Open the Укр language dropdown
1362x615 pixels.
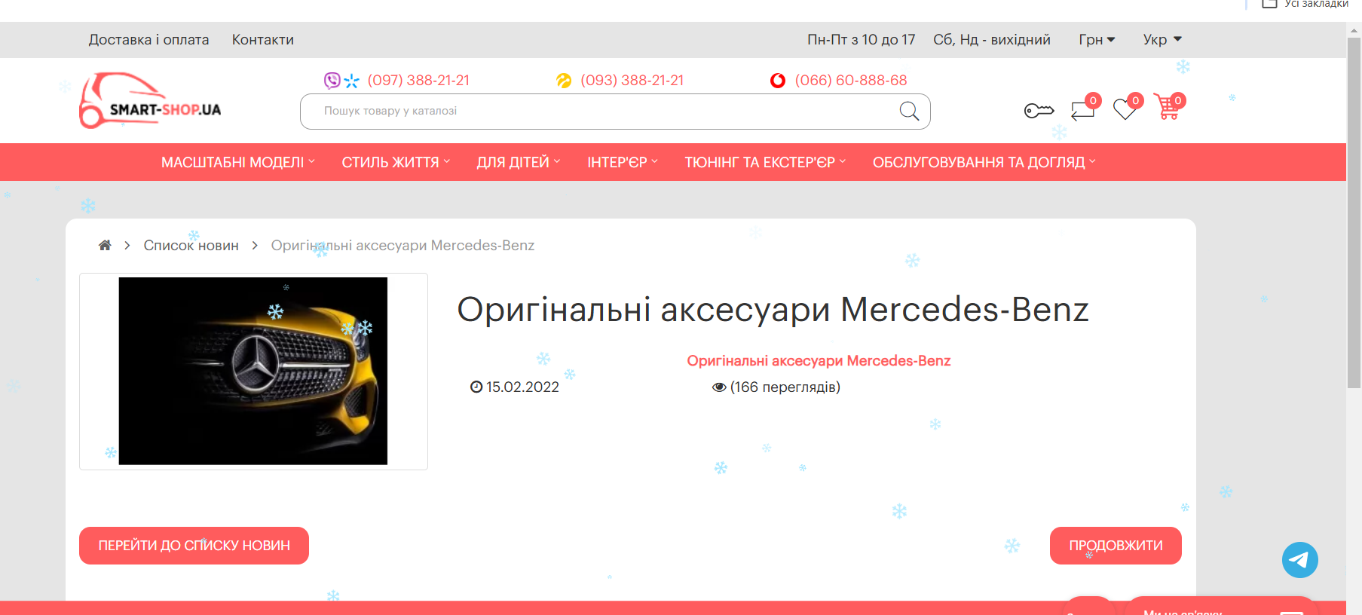click(1162, 40)
